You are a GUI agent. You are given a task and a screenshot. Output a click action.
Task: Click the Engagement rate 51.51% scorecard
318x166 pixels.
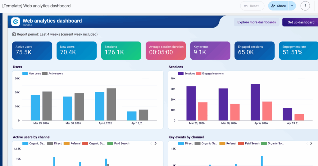pyautogui.click(x=298, y=50)
